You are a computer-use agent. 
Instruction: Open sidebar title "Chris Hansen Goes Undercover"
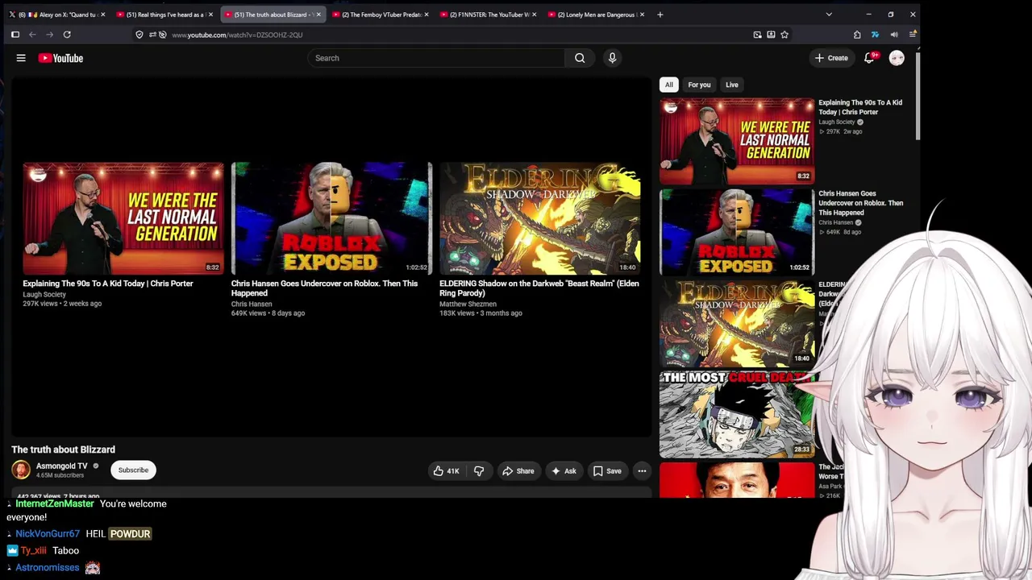[860, 203]
